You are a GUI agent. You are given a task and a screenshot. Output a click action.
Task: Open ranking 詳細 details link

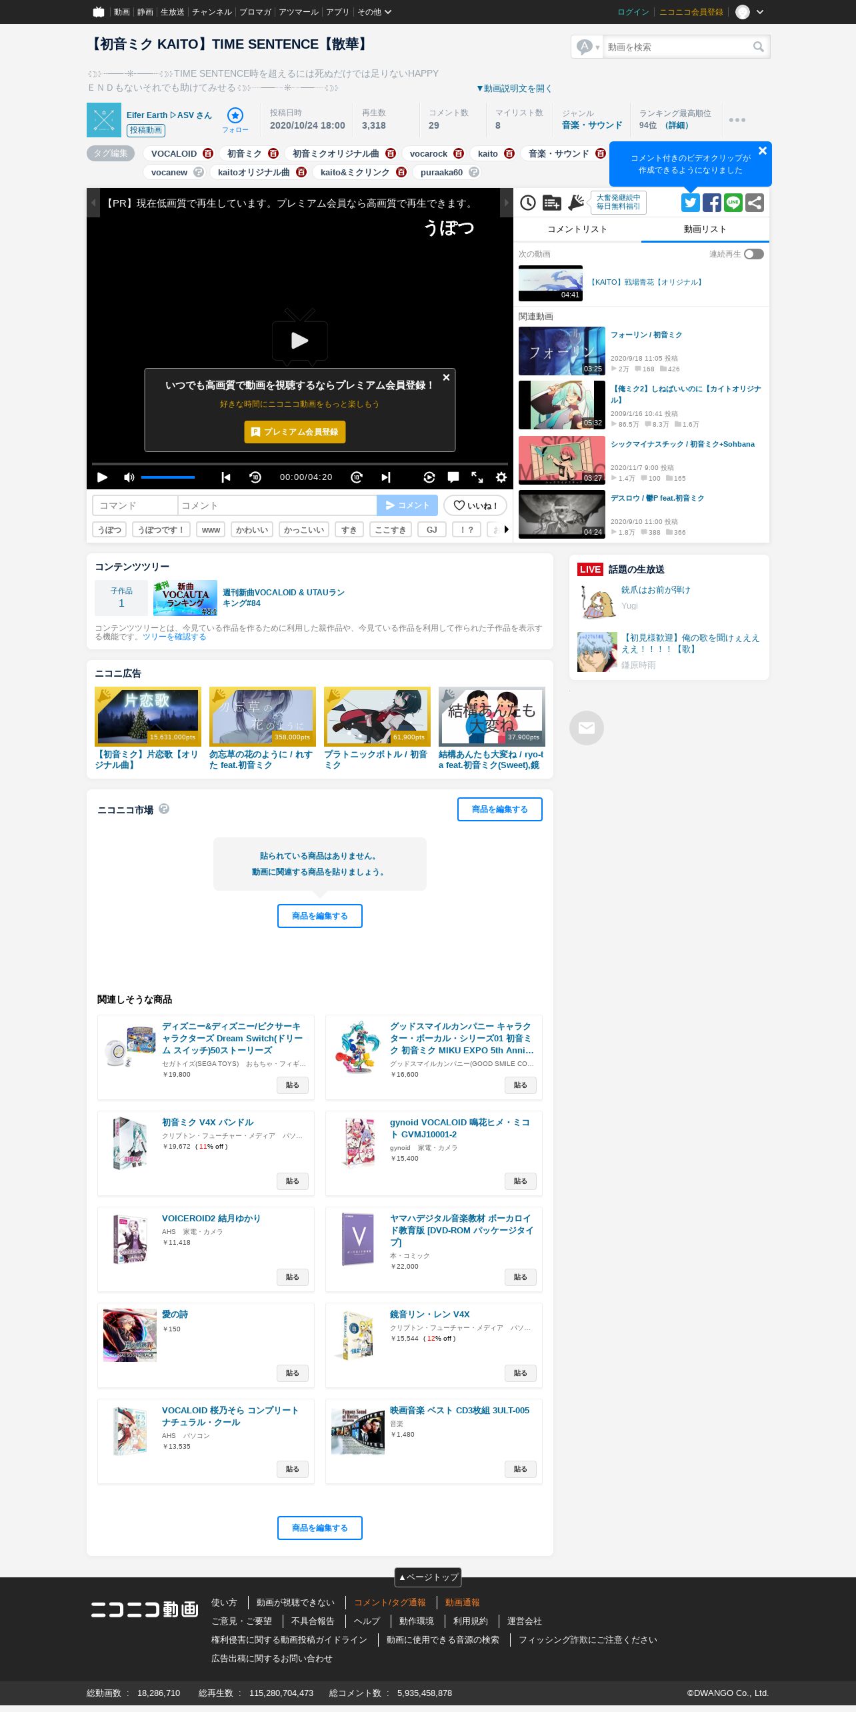click(x=677, y=125)
